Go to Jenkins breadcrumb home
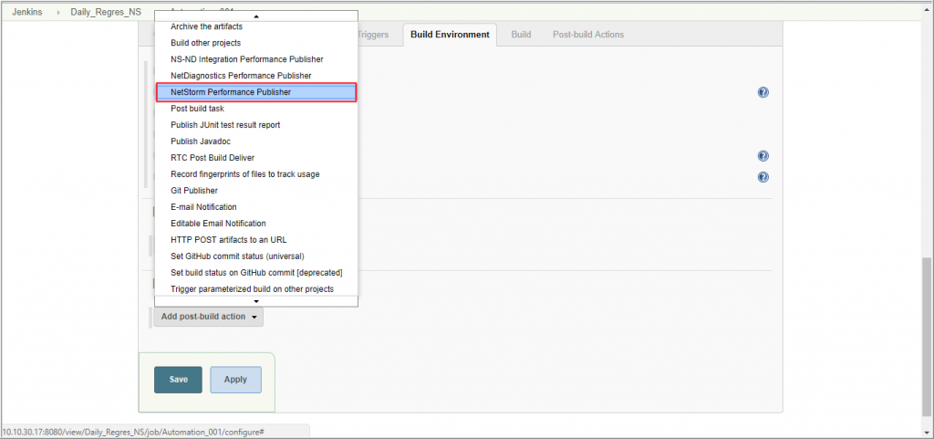The height and width of the screenshot is (439, 934). [x=26, y=12]
